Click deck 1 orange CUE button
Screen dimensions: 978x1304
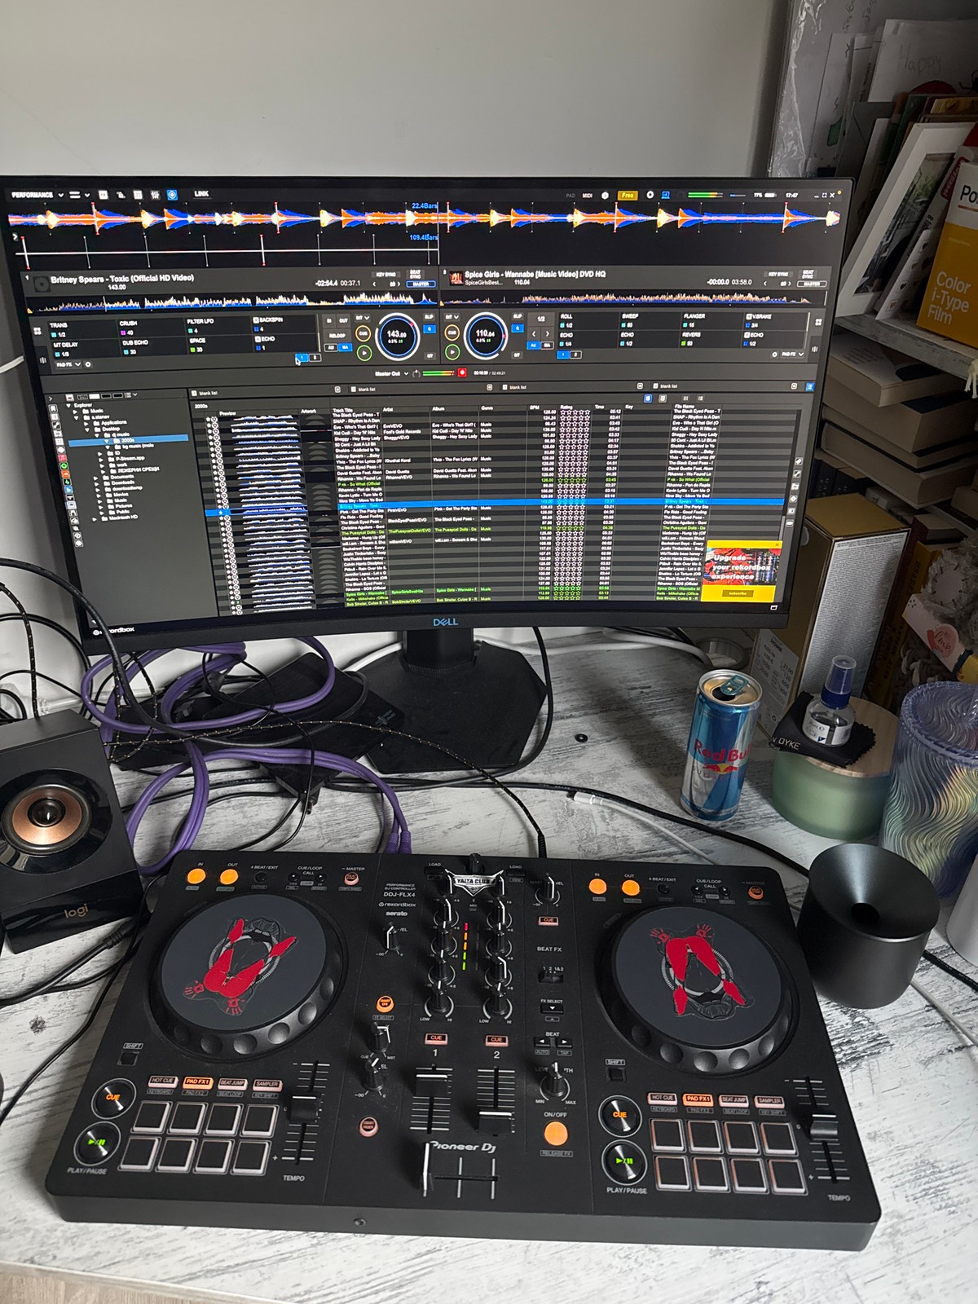point(363,333)
